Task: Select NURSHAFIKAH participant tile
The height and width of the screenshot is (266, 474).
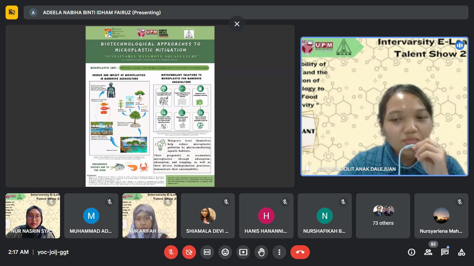Action: [325, 216]
